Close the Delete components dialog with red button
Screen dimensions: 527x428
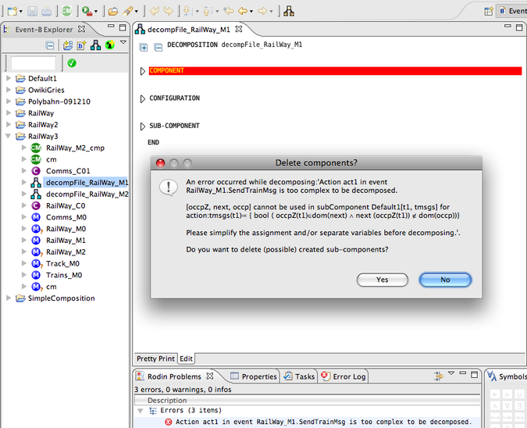coord(161,163)
